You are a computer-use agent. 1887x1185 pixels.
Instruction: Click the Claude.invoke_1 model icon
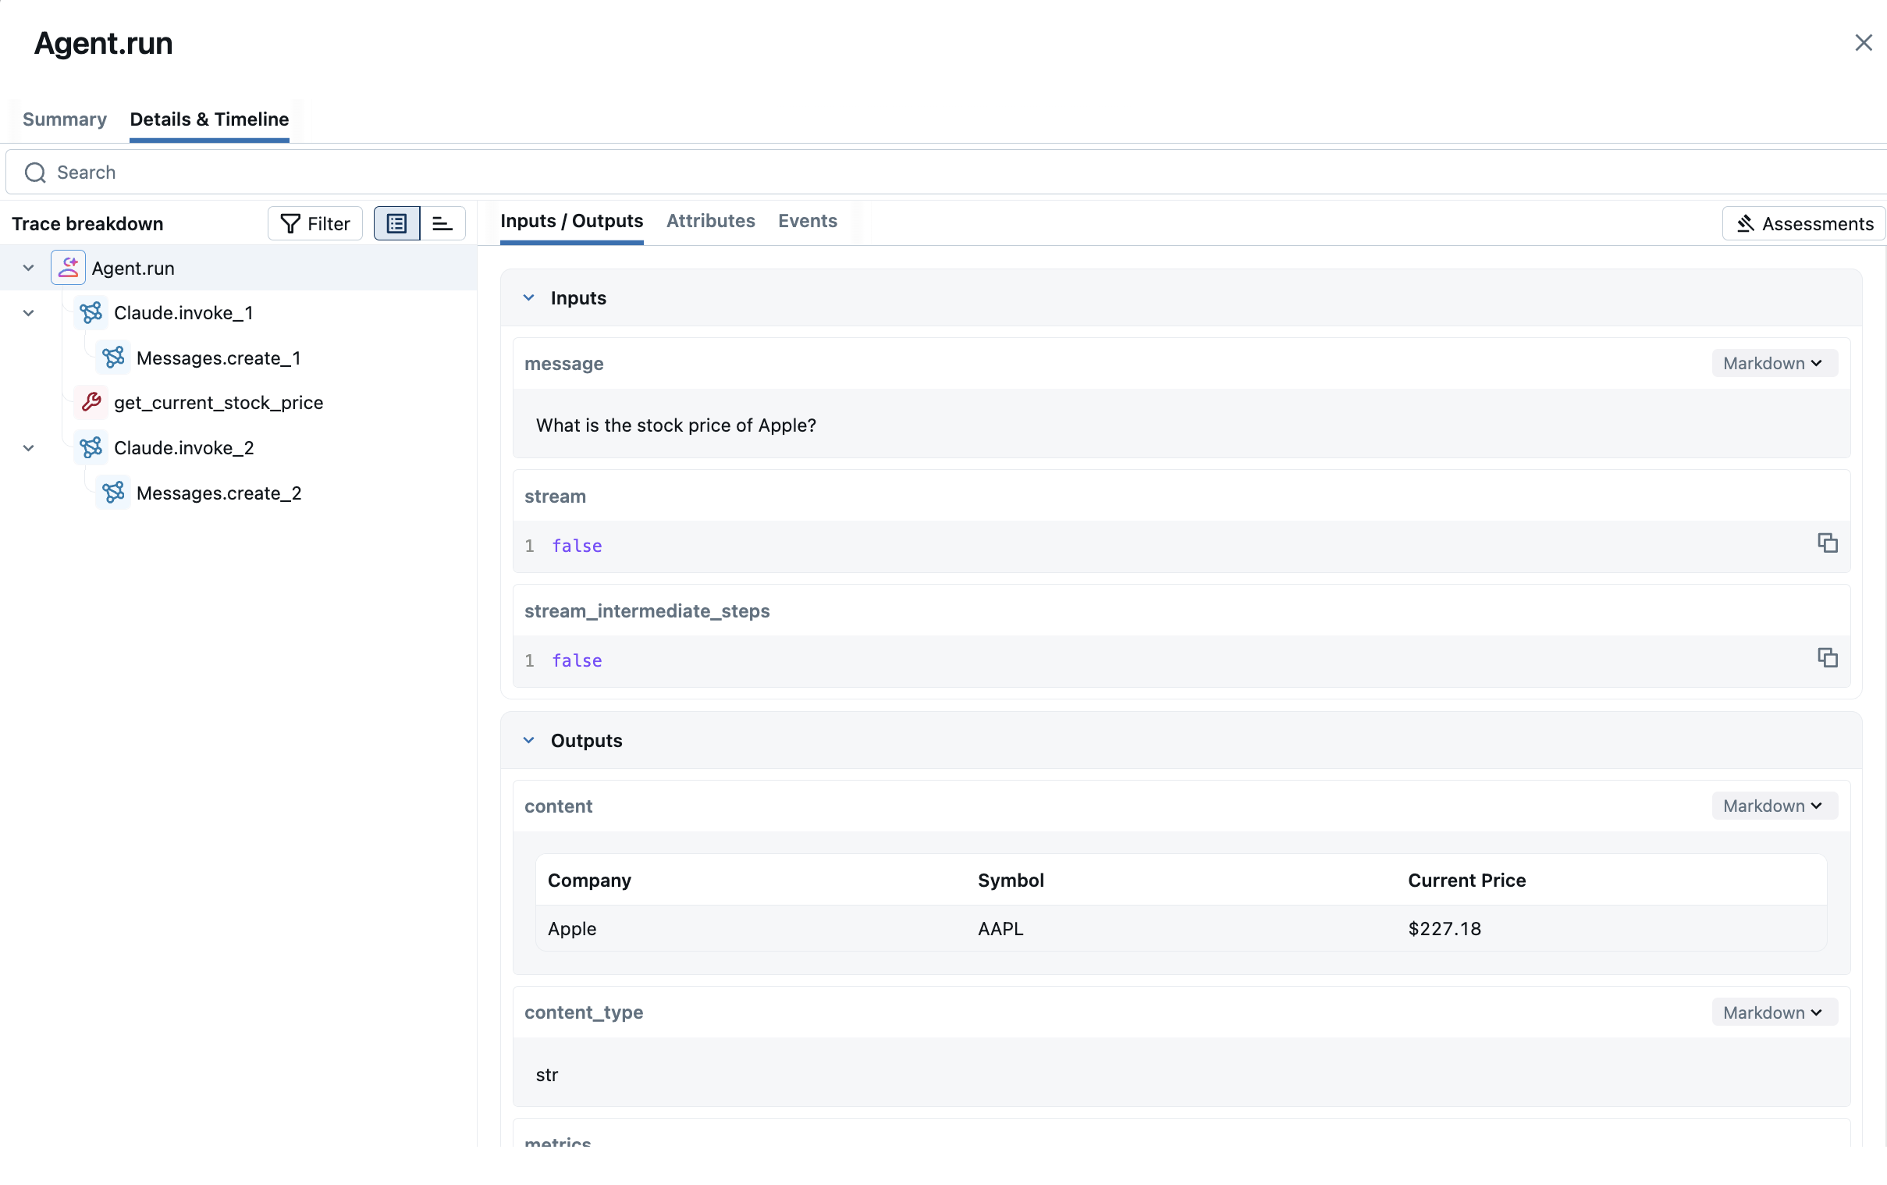tap(91, 313)
